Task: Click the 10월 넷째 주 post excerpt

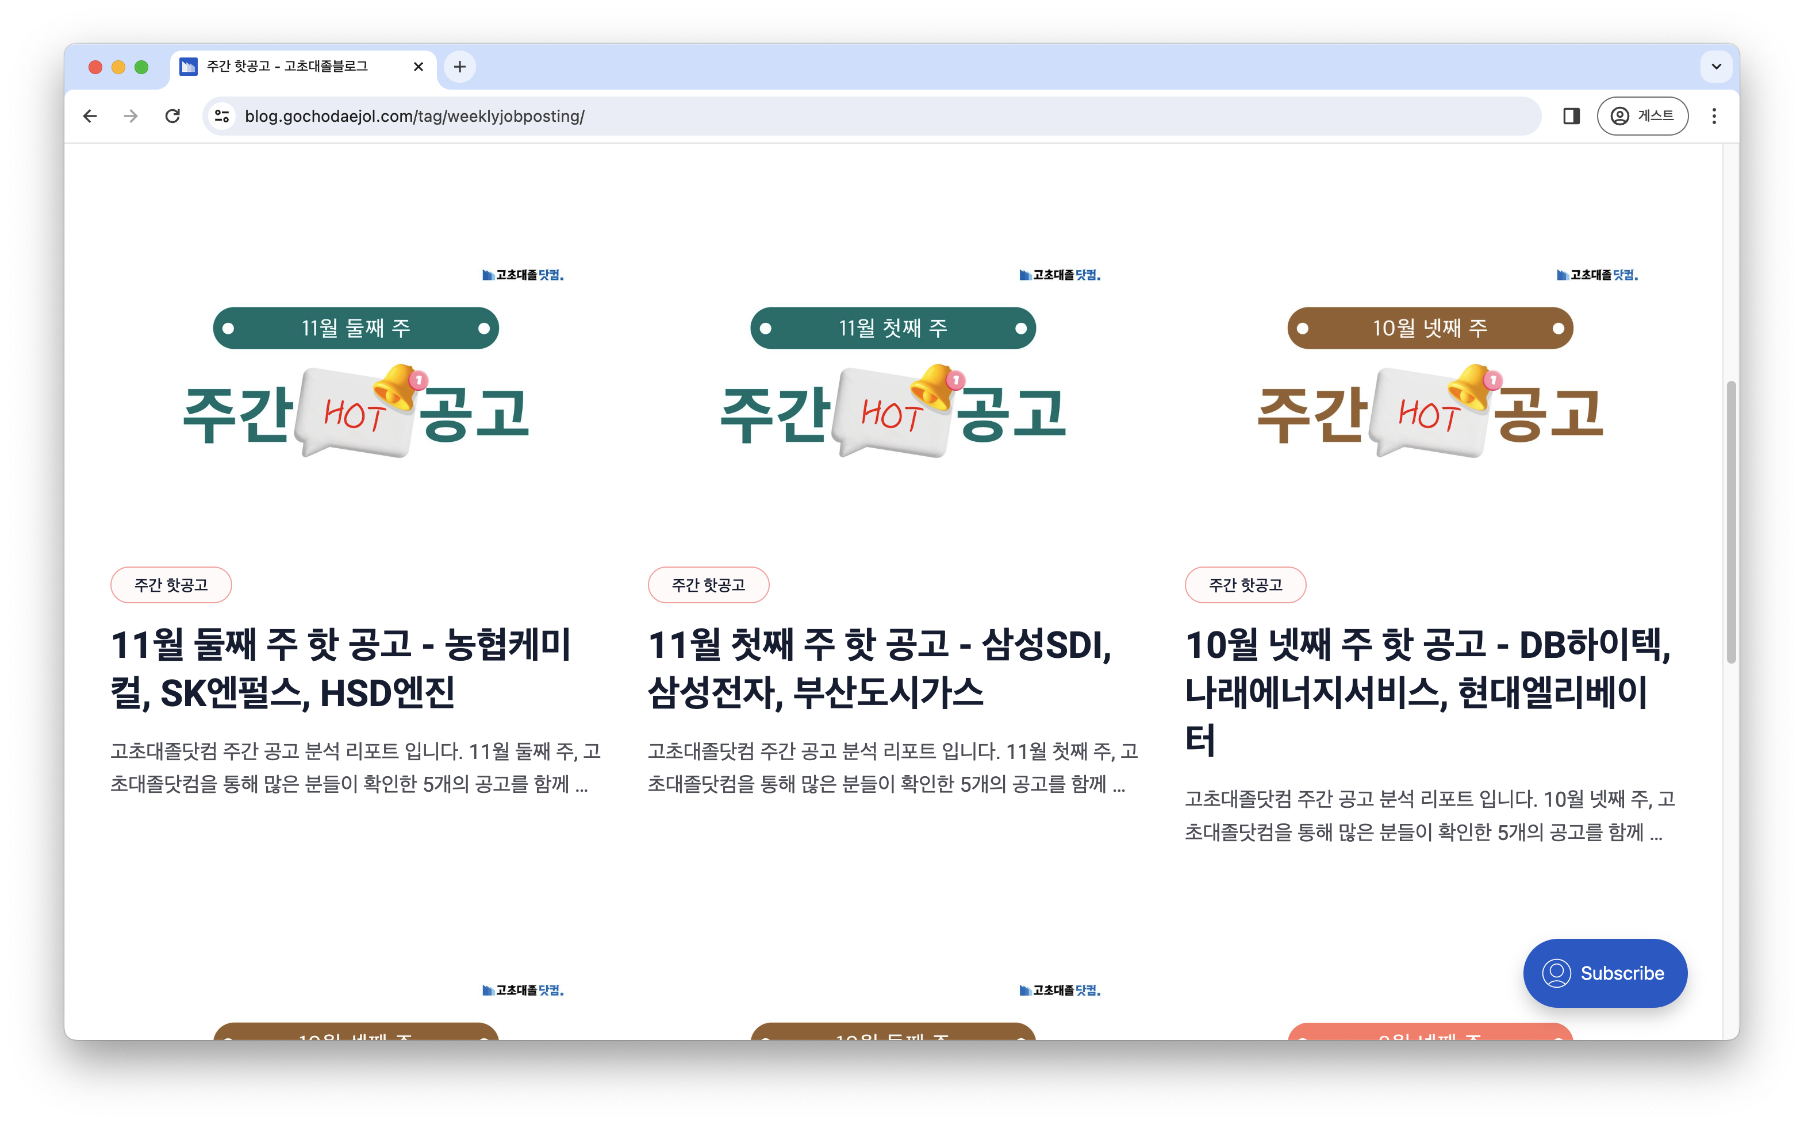Action: tap(1430, 815)
